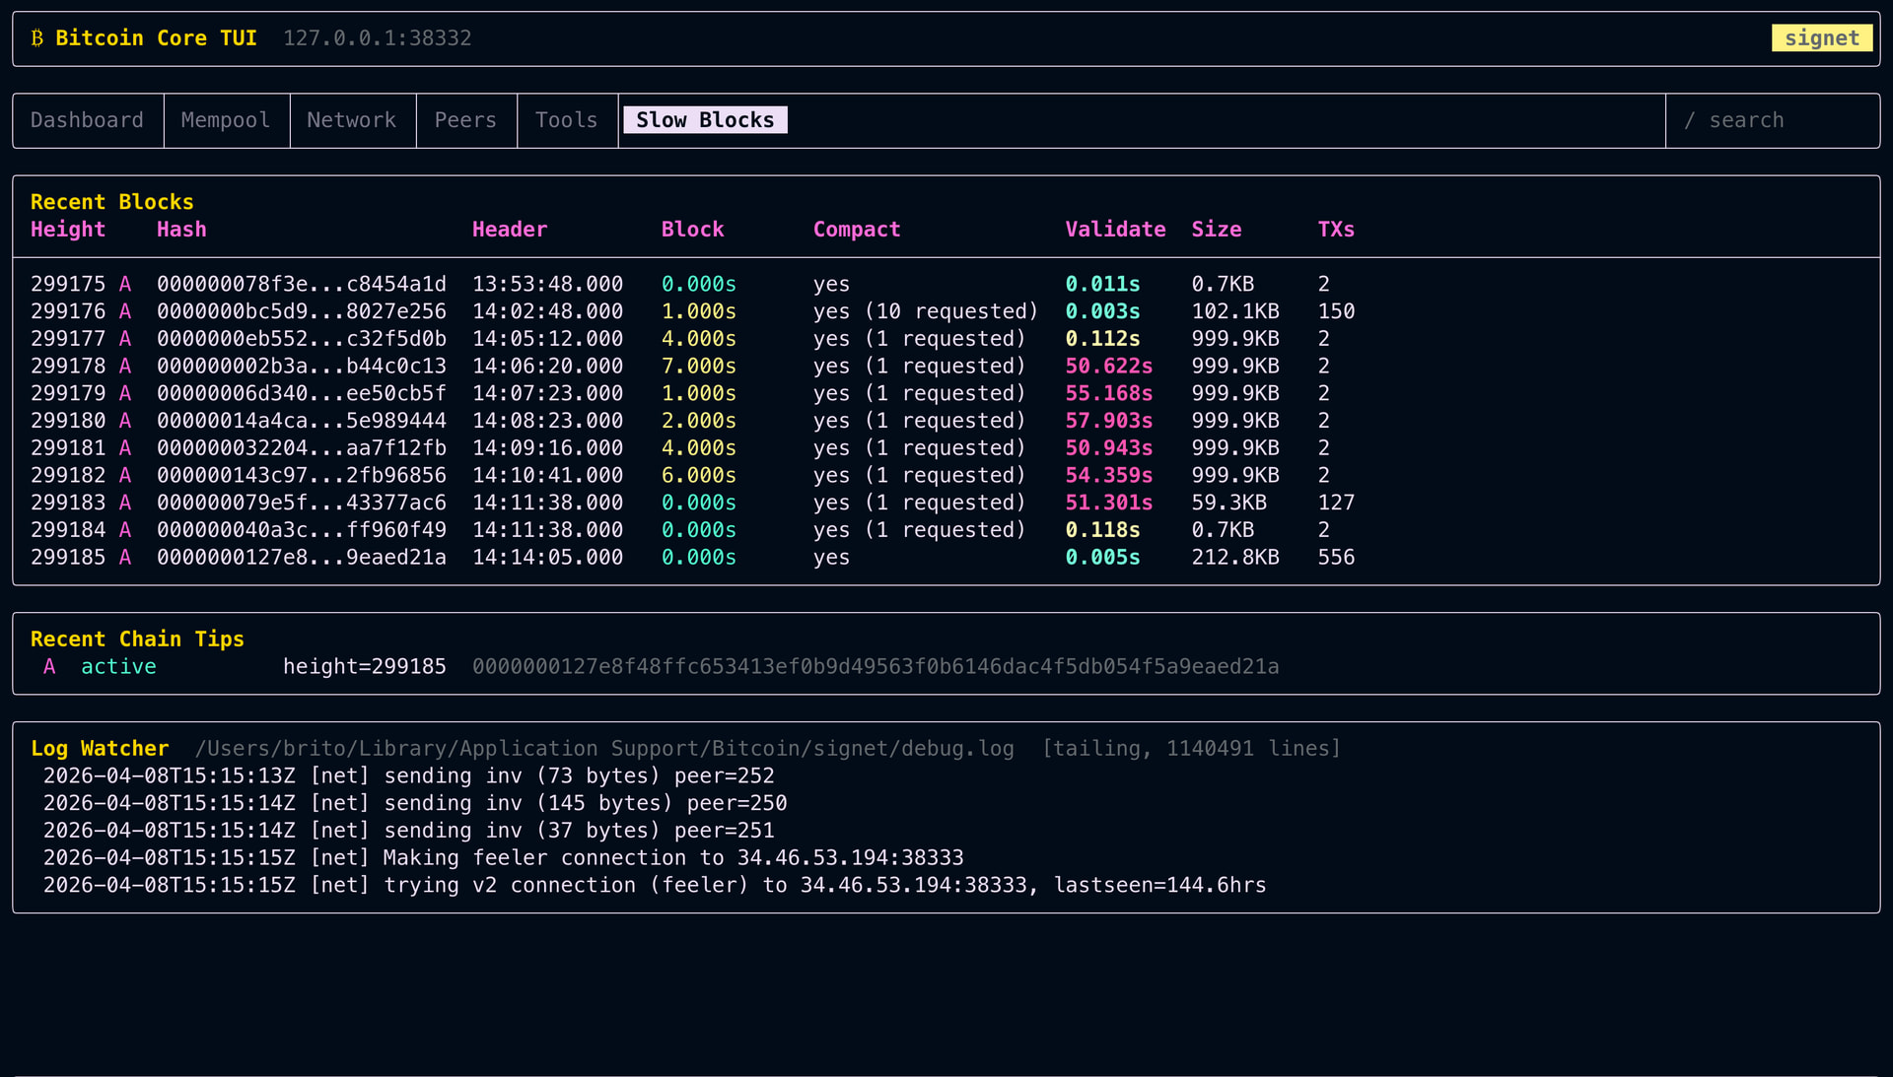Click the A icon in Recent Chain Tips
The height and width of the screenshot is (1077, 1893).
tap(49, 667)
